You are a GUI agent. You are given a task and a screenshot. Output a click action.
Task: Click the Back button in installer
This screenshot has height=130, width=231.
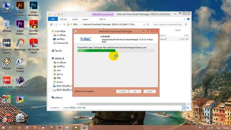tap(122, 91)
